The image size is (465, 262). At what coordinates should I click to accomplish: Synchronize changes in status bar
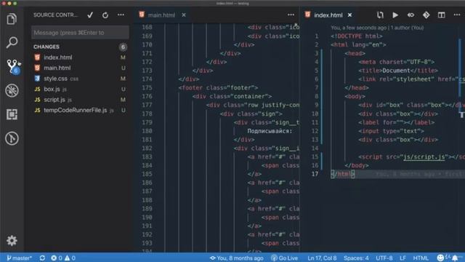(x=42, y=258)
